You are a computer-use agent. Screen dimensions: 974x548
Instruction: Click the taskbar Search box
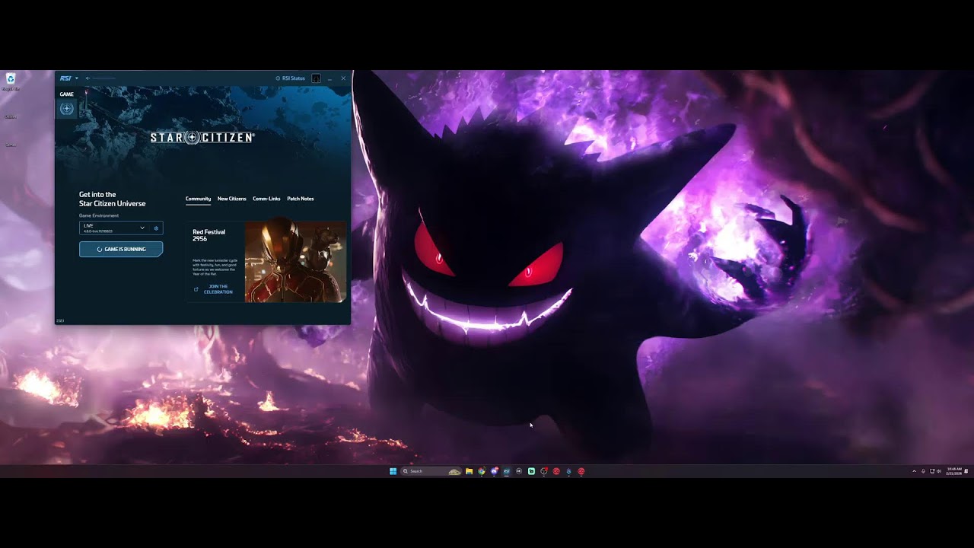point(431,471)
